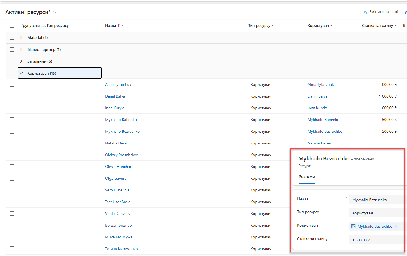The width and height of the screenshot is (407, 256).
Task: Click the 500,00 ₴ rate for Mykhailo Babenko
Action: 389,120
